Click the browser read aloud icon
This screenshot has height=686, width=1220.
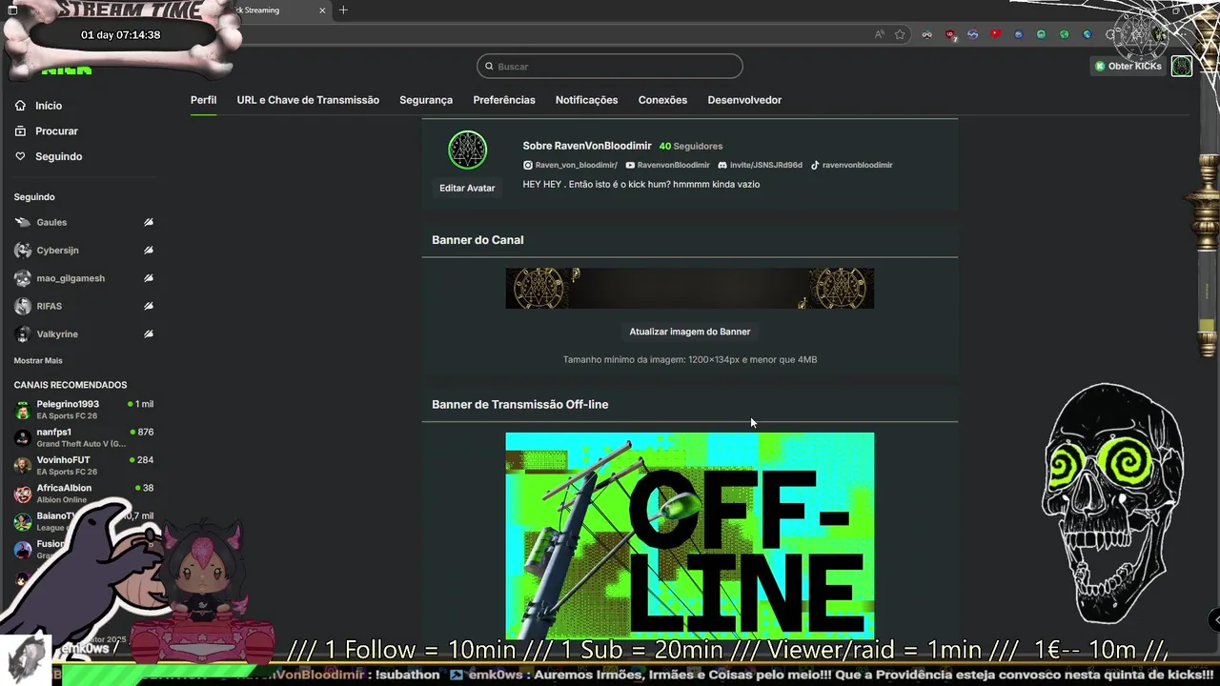tap(879, 34)
